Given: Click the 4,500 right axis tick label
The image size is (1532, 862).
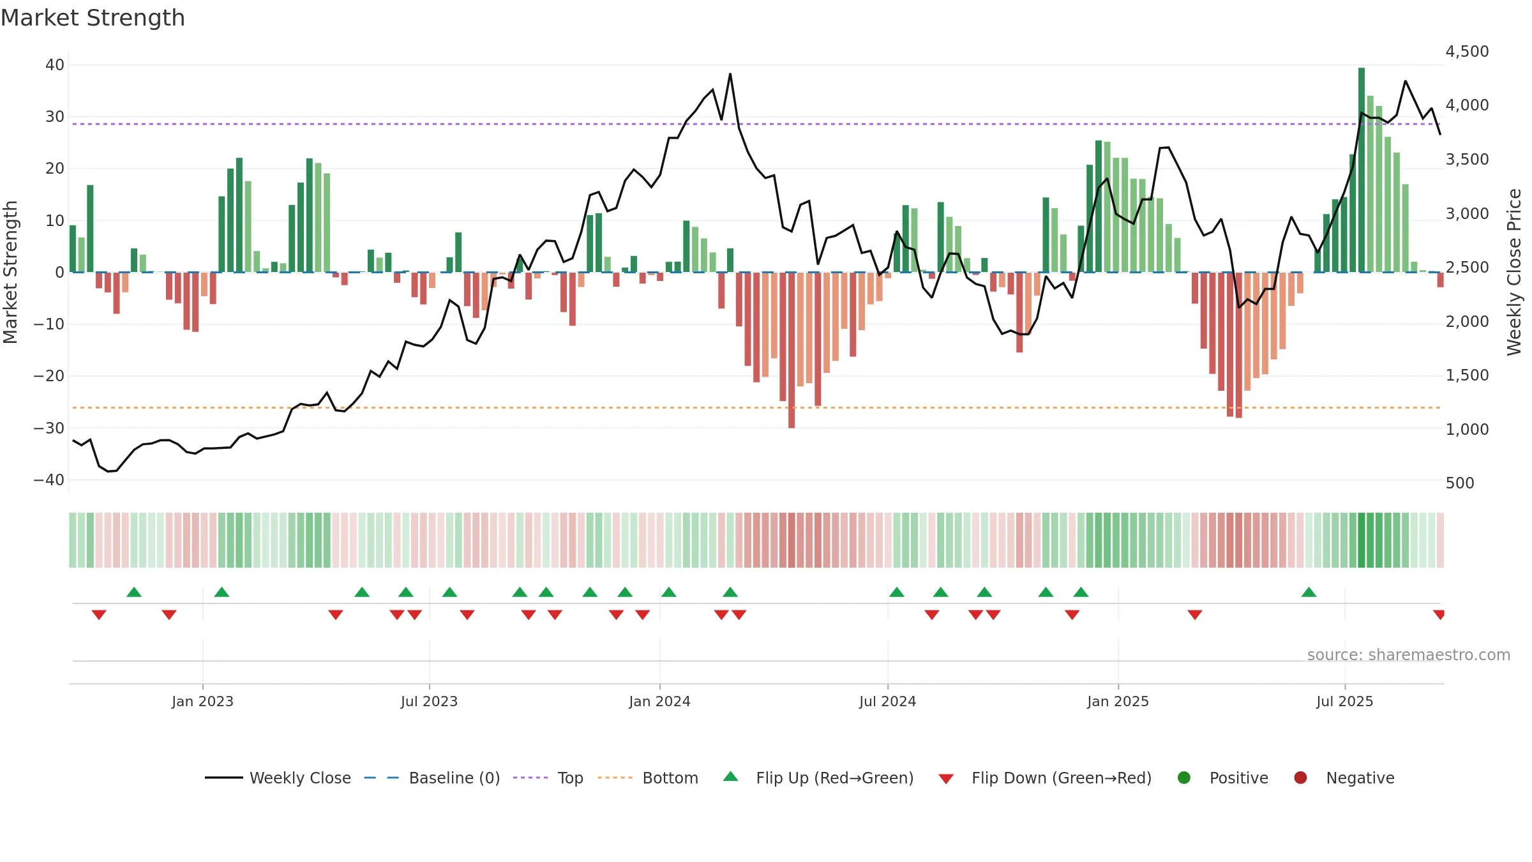Looking at the screenshot, I should (1467, 51).
